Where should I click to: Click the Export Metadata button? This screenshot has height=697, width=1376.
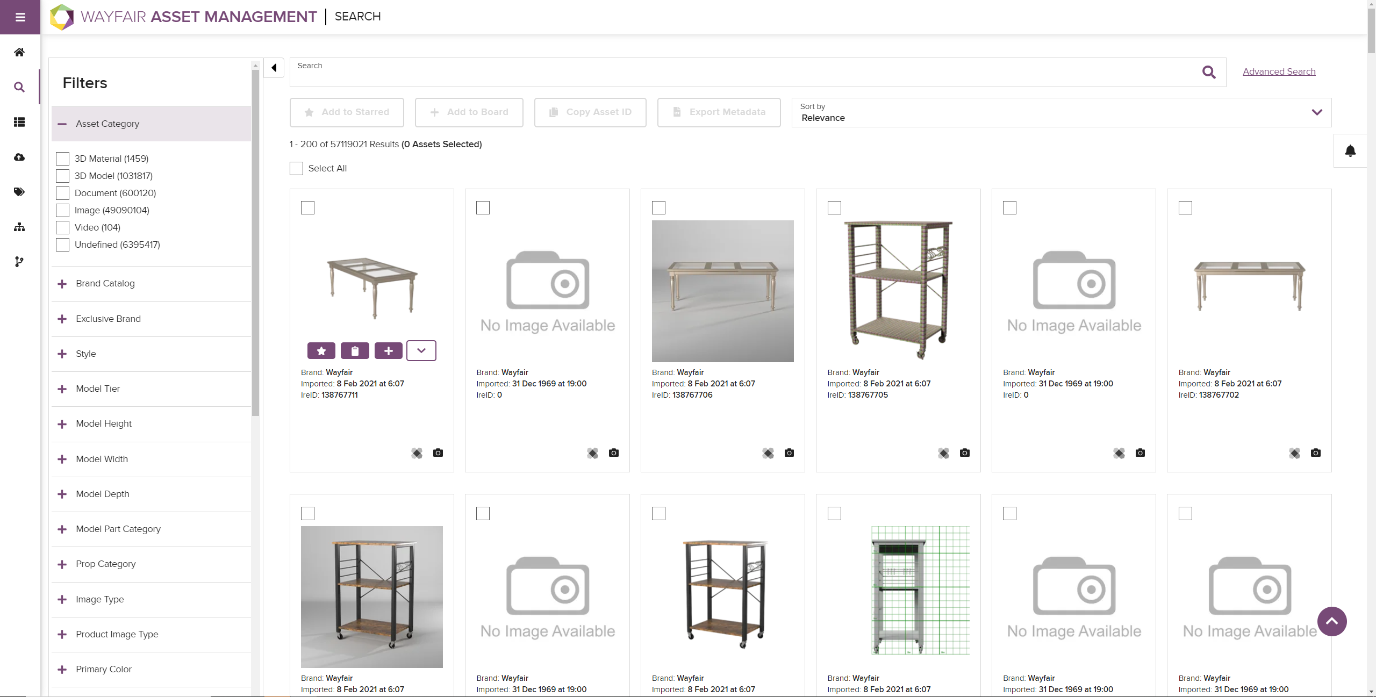click(x=719, y=112)
